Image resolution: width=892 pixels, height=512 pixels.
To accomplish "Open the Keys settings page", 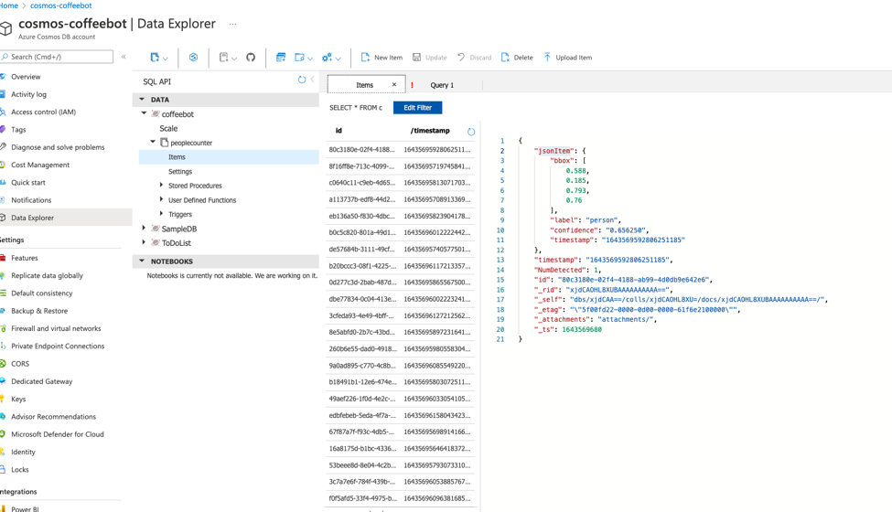I will [x=18, y=399].
